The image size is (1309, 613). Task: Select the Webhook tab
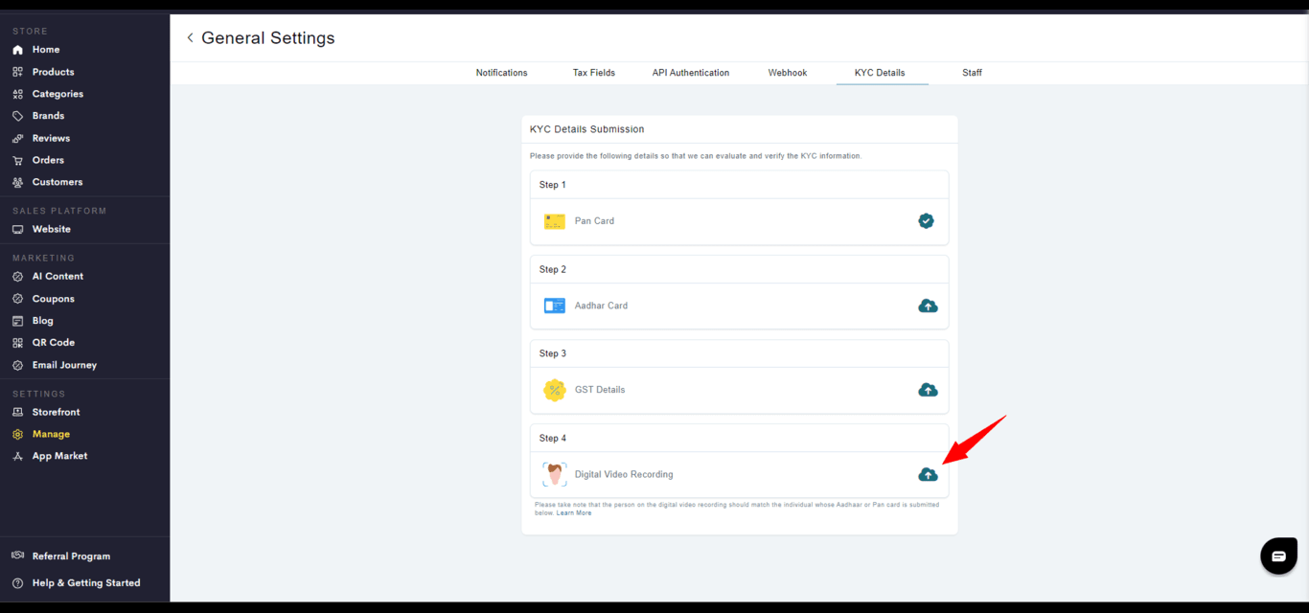point(788,73)
